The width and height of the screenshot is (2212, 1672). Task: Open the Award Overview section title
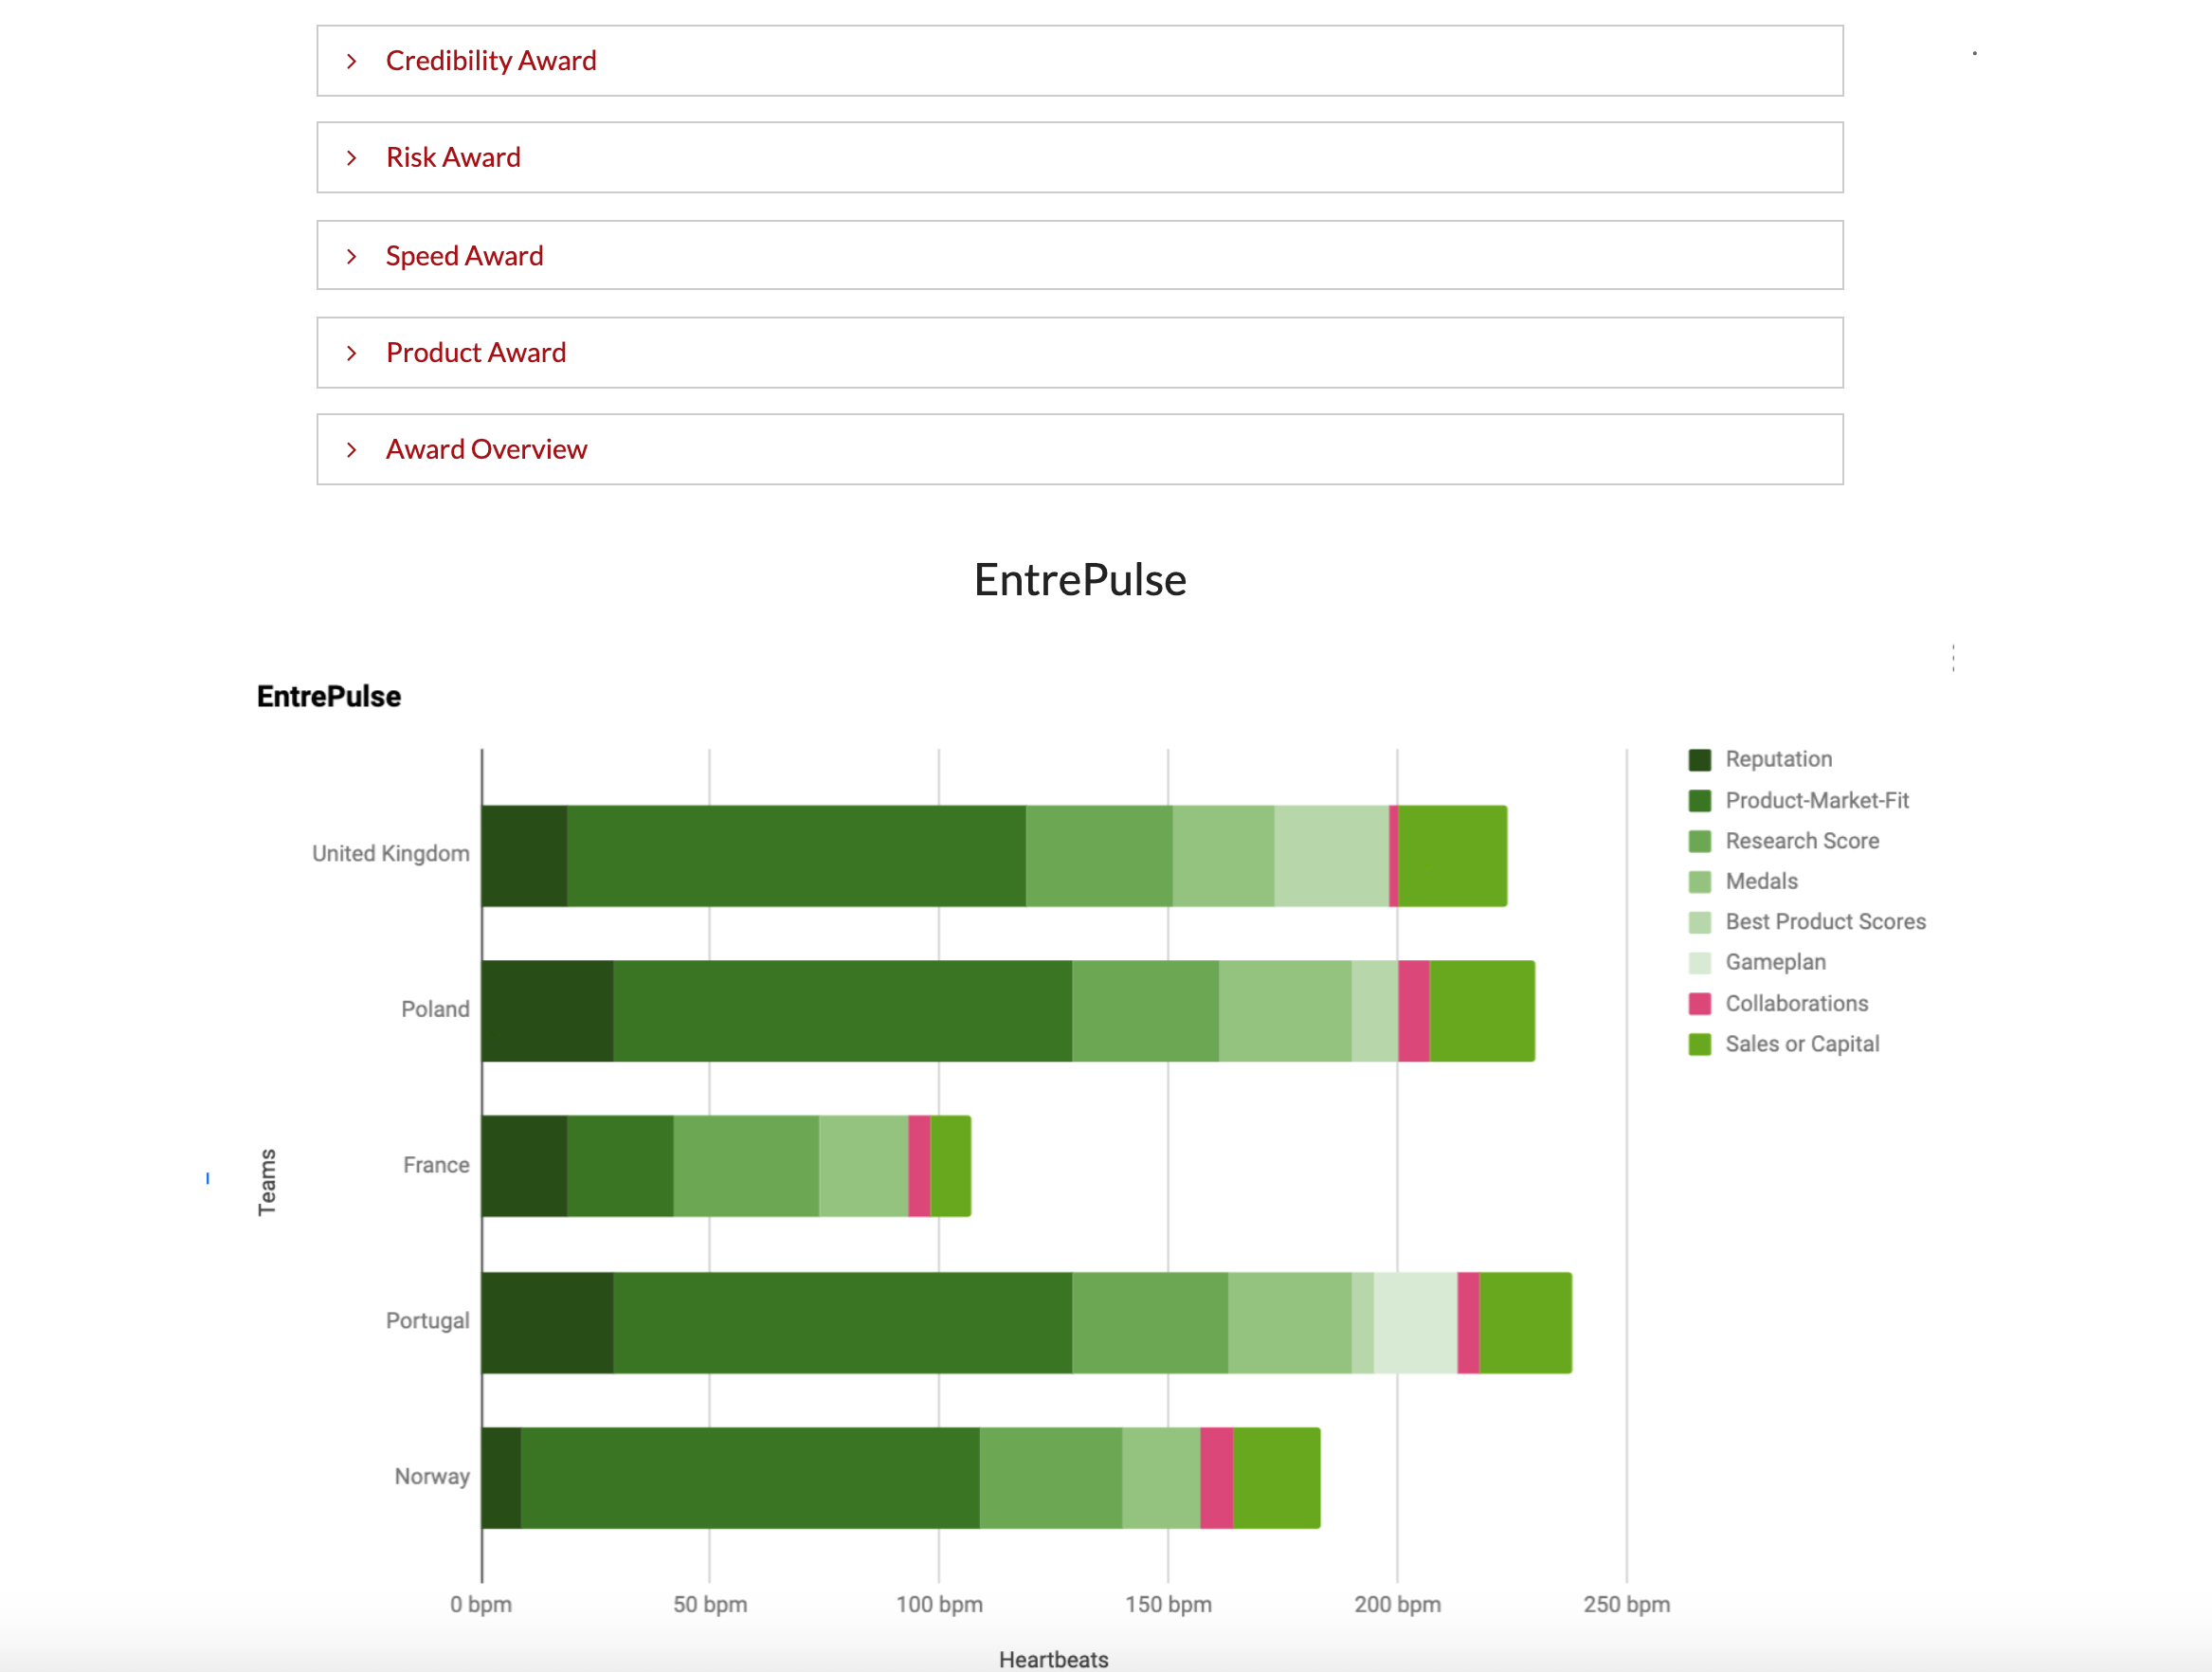[487, 450]
